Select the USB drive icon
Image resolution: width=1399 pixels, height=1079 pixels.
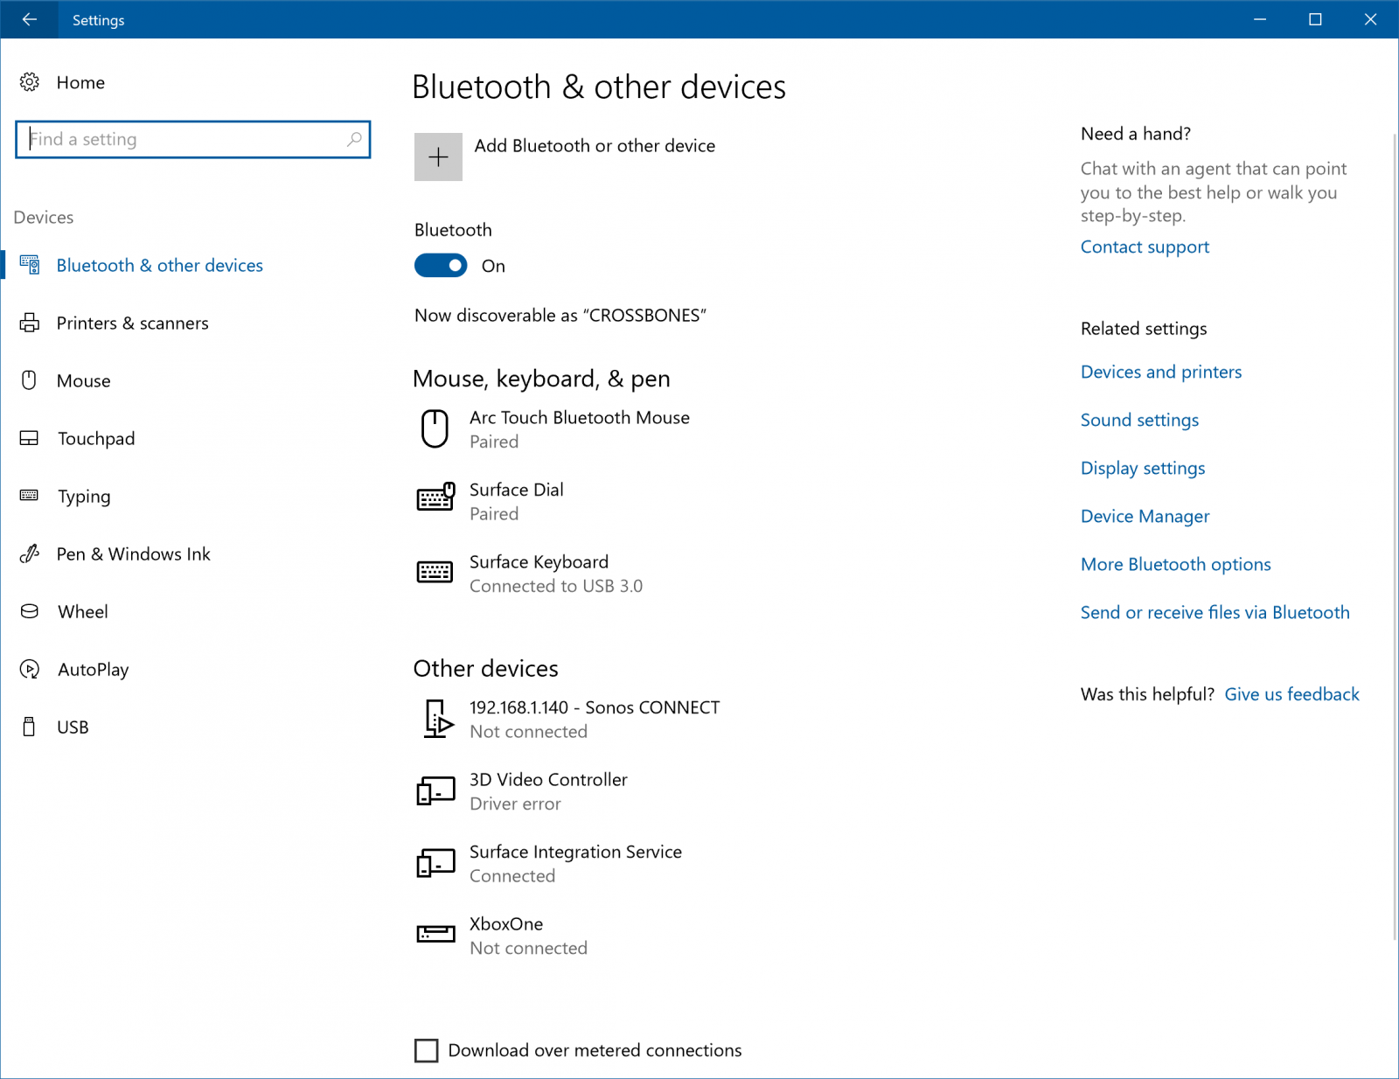click(x=30, y=727)
